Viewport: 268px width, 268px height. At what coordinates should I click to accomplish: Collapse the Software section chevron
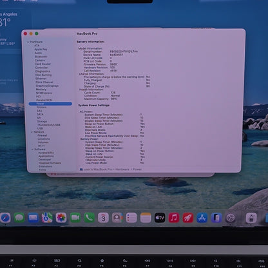coord(33,149)
